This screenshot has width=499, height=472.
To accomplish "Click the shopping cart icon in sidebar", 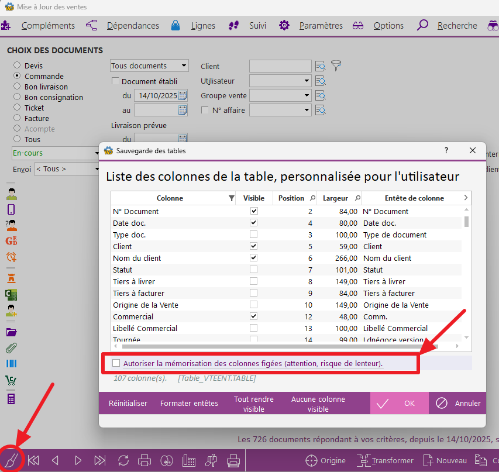I will pos(11,381).
